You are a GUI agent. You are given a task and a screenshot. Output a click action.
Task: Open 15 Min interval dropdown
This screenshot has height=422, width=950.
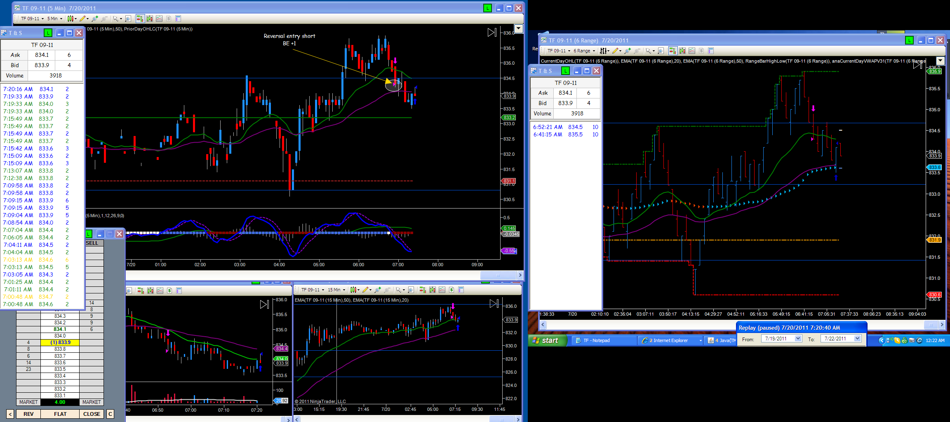point(336,290)
